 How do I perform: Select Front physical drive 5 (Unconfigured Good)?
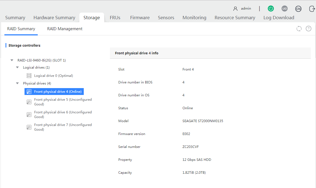63,102
